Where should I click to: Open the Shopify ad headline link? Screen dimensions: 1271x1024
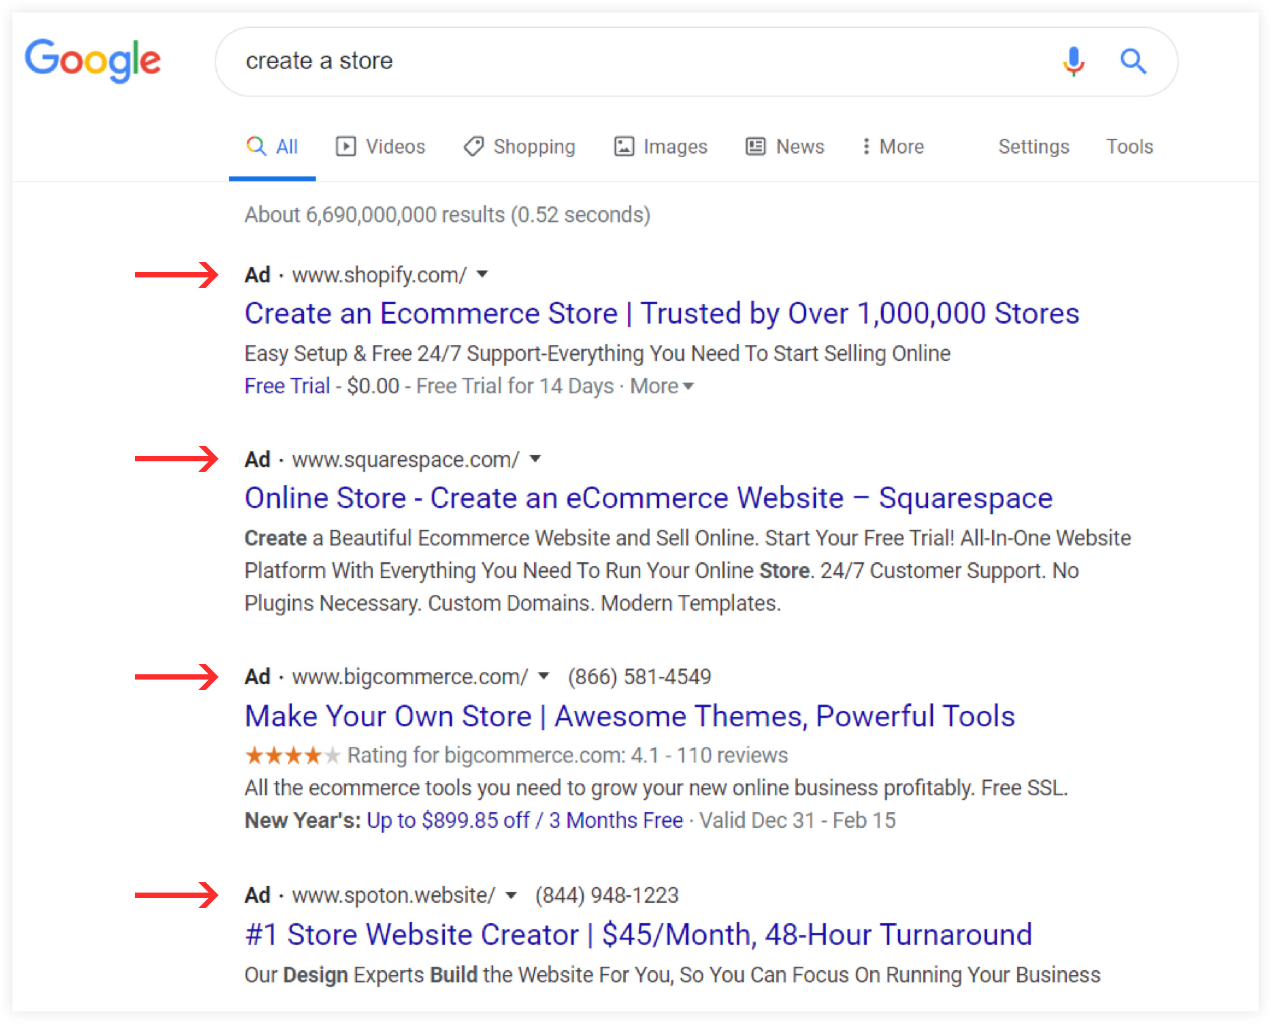click(x=661, y=313)
